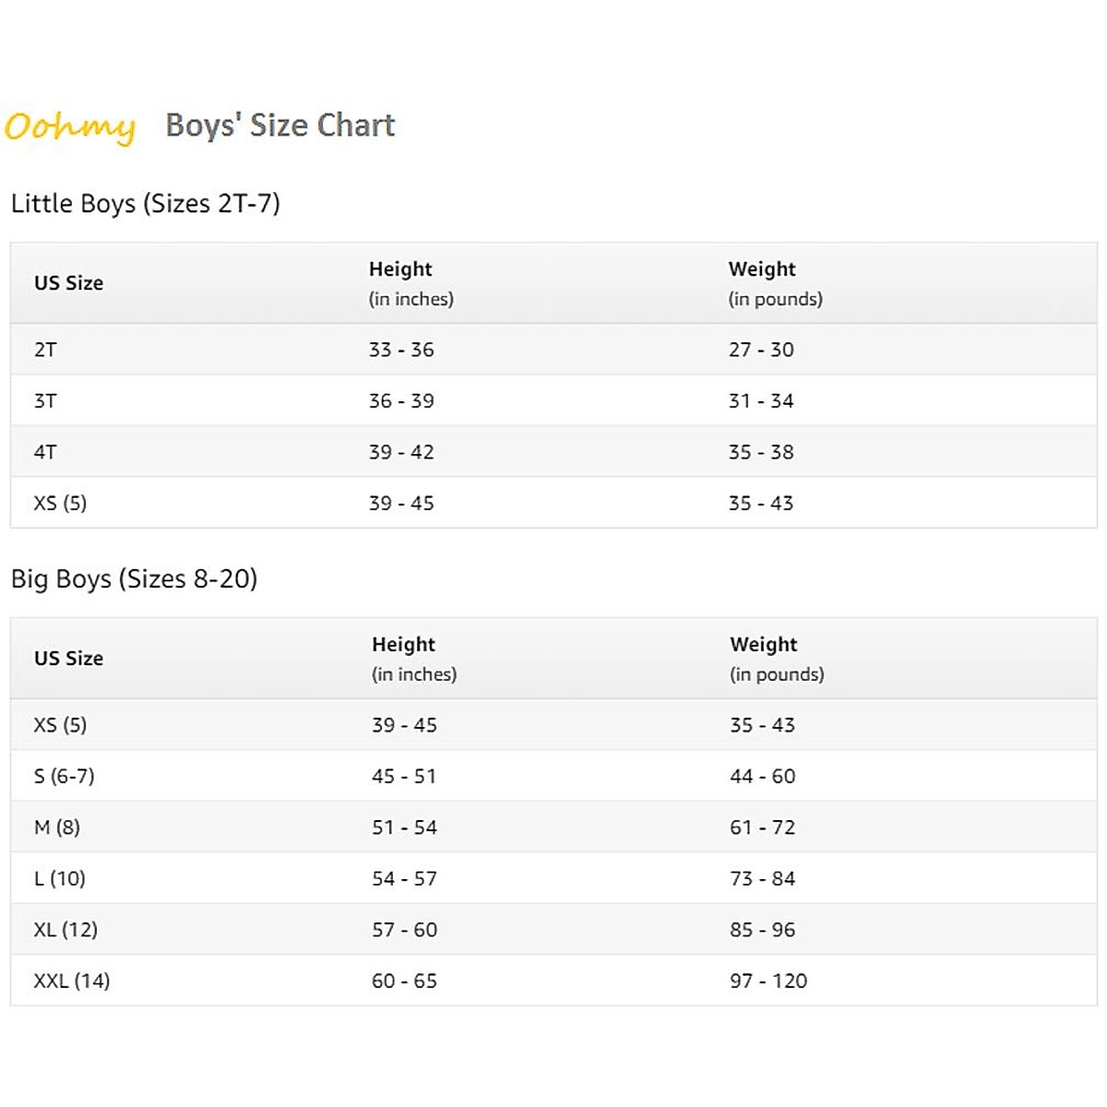Select the 60 - 65 height value
This screenshot has height=1107, width=1107.
404,981
